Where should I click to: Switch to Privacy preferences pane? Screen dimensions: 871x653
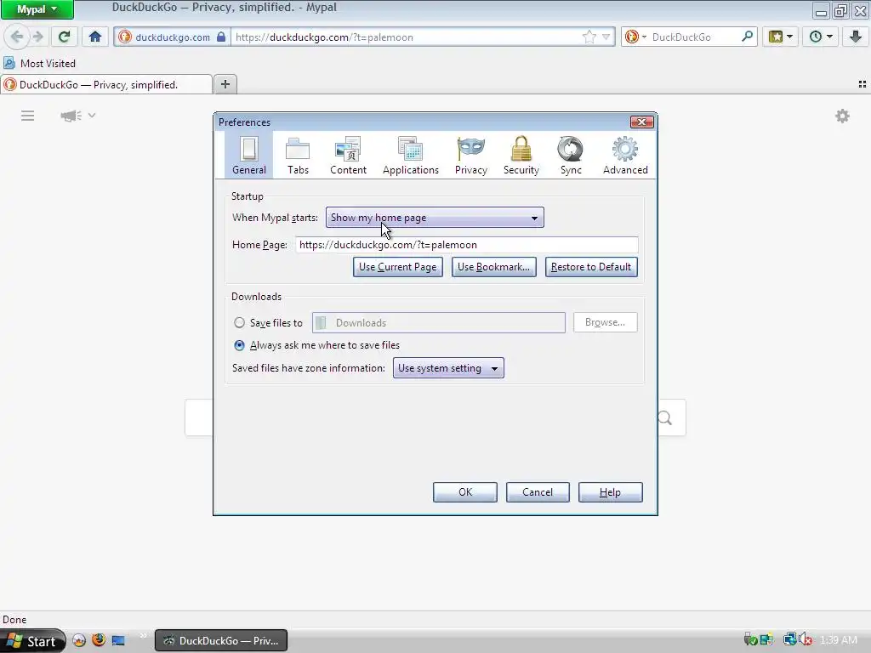point(471,155)
